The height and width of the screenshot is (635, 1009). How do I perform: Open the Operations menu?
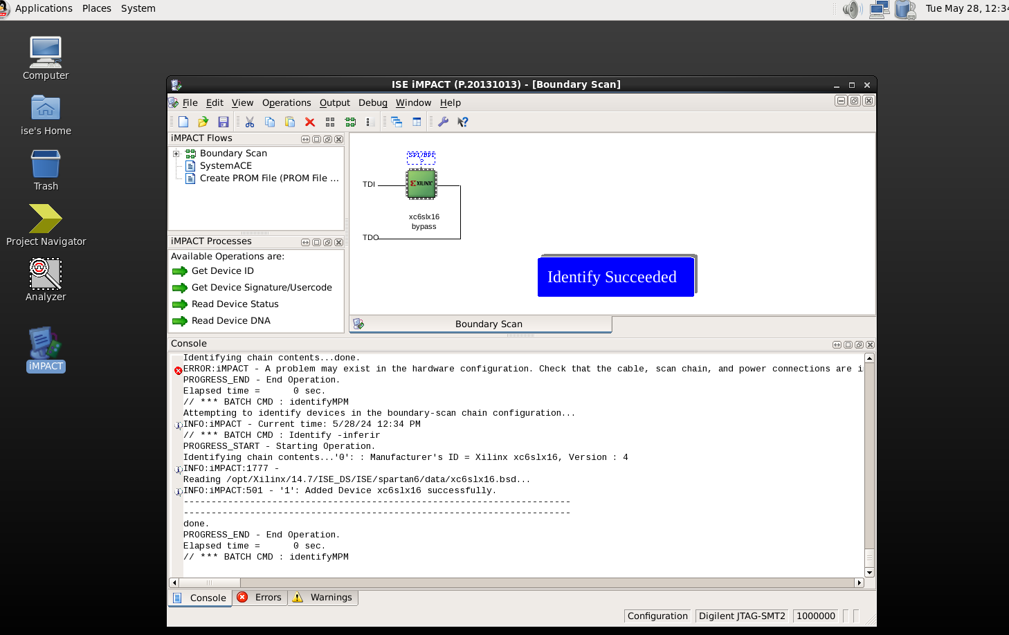point(287,103)
